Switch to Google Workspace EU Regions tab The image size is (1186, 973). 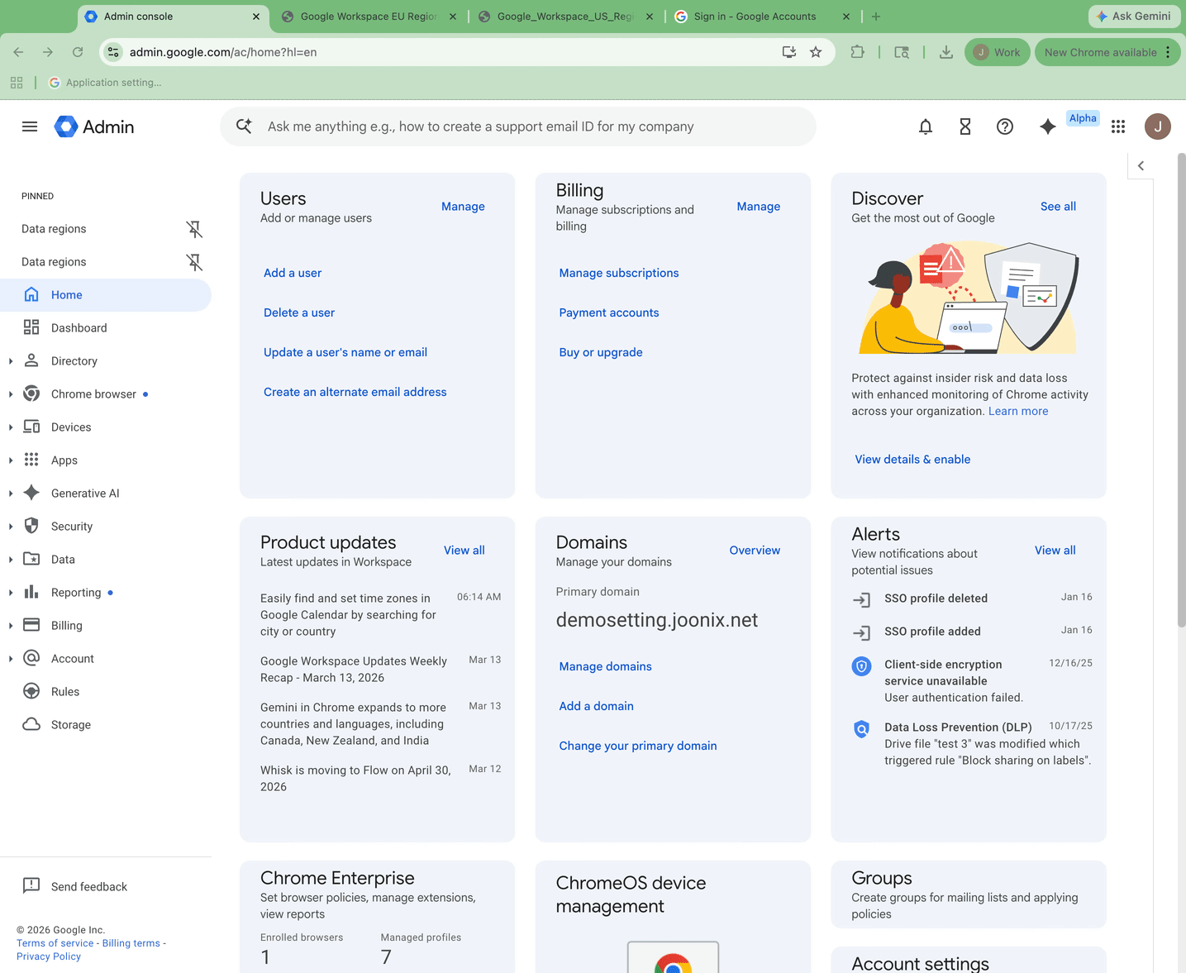368,17
